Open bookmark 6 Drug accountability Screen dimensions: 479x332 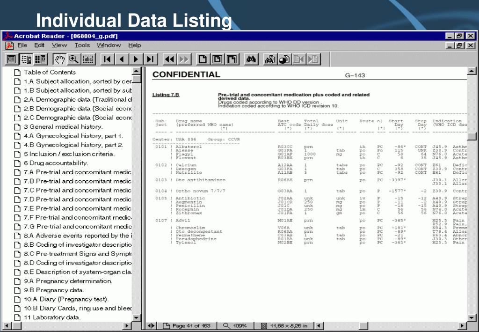coord(56,163)
